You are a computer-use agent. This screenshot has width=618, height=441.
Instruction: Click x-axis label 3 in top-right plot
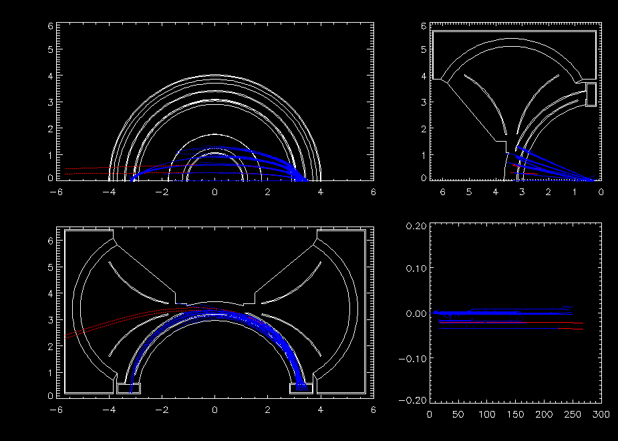tap(521, 192)
